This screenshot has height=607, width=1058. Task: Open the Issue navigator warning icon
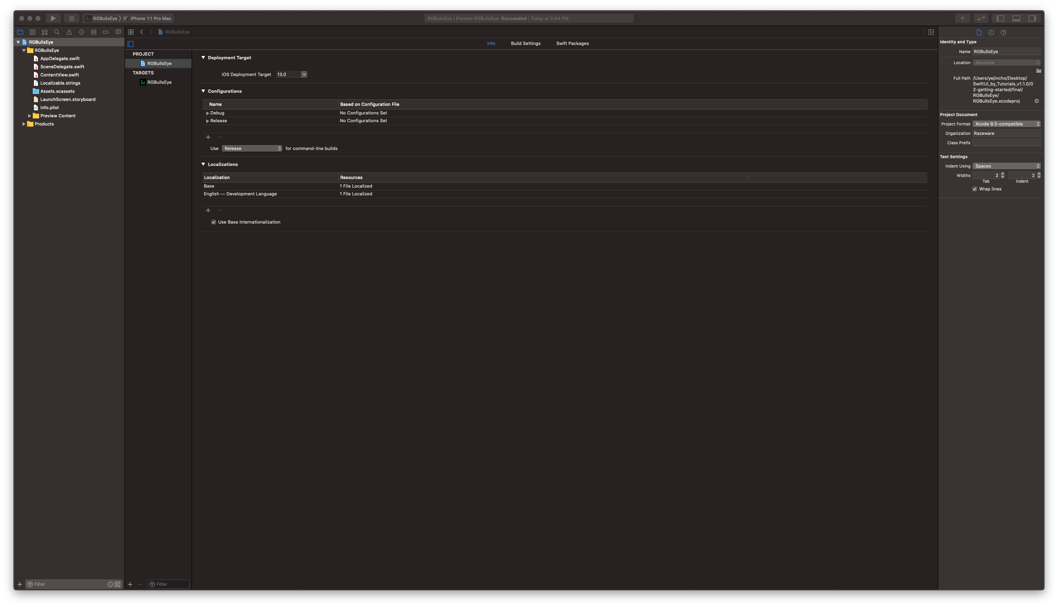pos(69,32)
